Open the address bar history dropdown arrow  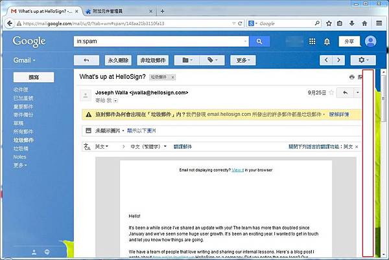point(233,23)
